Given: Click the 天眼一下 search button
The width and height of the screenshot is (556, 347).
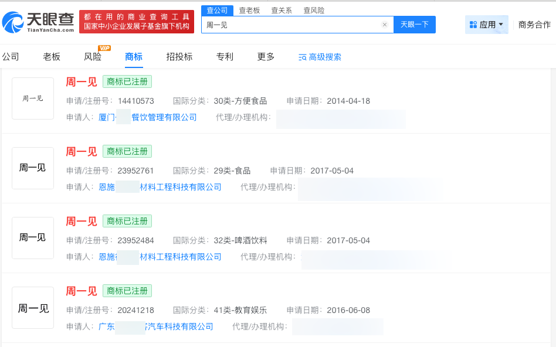Looking at the screenshot, I should click(x=415, y=25).
